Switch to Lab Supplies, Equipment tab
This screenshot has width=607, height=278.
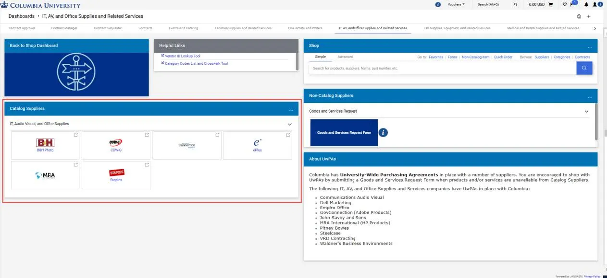point(457,28)
